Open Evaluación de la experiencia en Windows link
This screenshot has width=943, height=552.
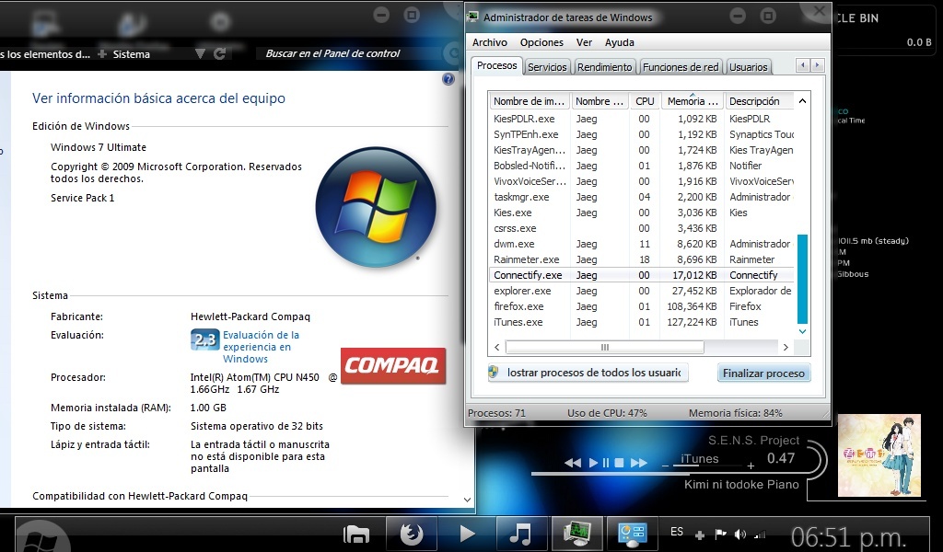261,347
